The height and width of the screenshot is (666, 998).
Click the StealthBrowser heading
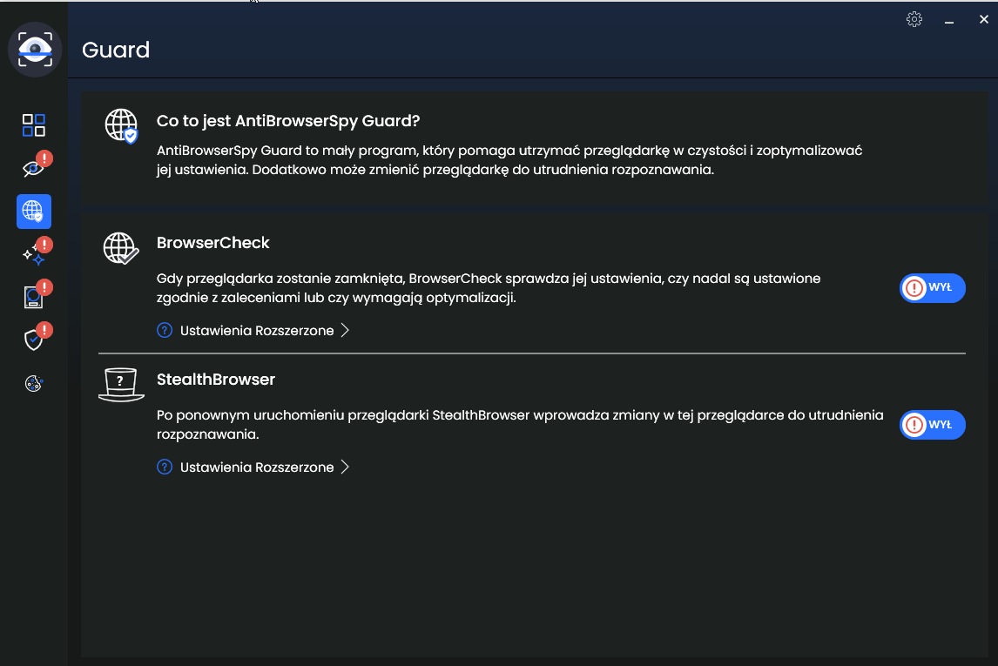(x=216, y=379)
